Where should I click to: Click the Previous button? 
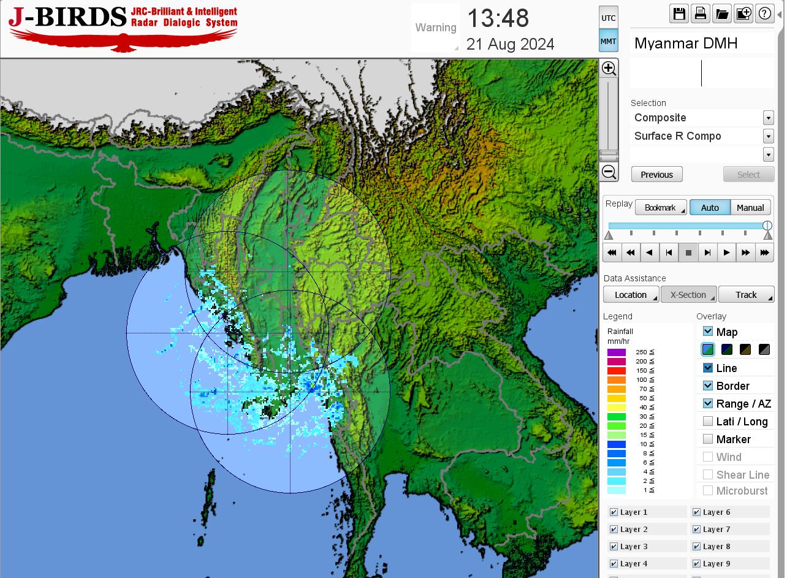point(656,175)
